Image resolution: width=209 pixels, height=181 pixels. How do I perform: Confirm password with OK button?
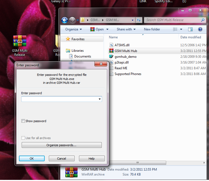coord(32,159)
